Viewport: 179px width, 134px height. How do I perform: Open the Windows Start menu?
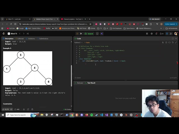[3, 115]
